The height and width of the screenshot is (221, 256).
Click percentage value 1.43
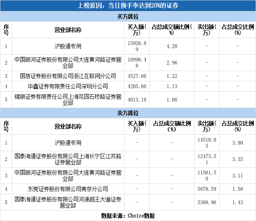[x=238, y=202]
